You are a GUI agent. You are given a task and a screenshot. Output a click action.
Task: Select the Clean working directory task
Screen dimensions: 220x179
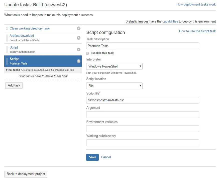click(30, 28)
